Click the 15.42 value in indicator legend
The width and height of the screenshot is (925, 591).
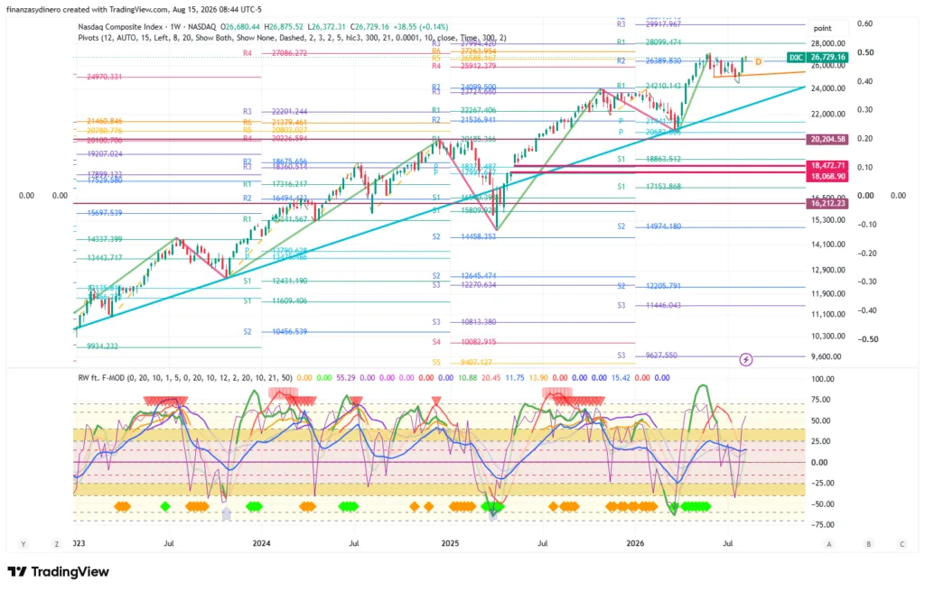coord(621,378)
